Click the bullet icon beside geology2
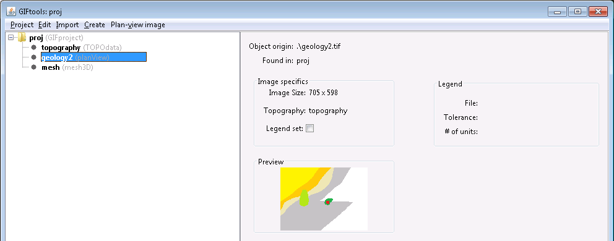Viewport: 614px width, 241px height. (x=33, y=57)
